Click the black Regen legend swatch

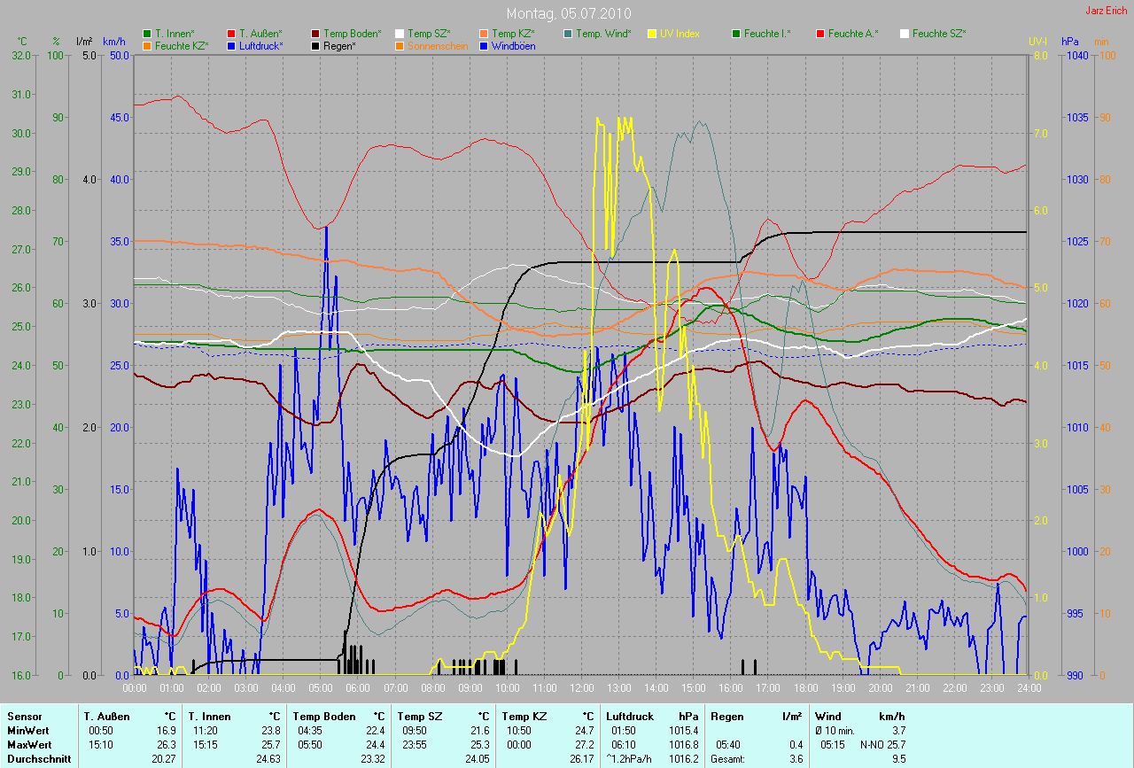[315, 45]
